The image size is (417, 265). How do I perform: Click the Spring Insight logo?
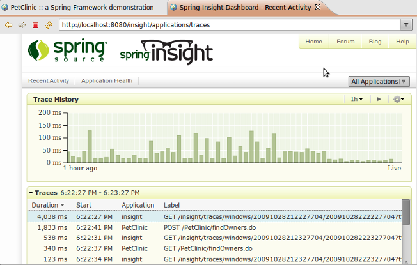[x=166, y=52]
